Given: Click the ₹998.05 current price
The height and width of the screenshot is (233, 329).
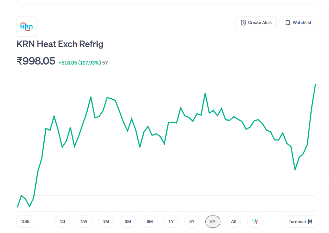Looking at the screenshot, I should 36,61.
